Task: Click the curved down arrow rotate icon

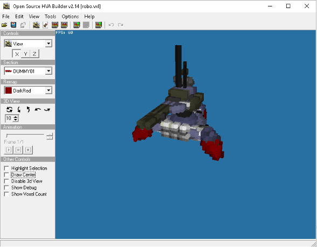Action: (19, 110)
